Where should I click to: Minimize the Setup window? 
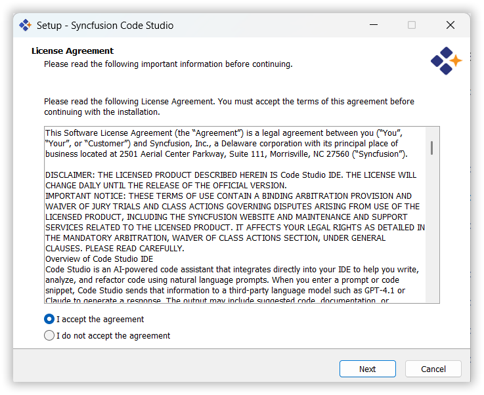(374, 25)
